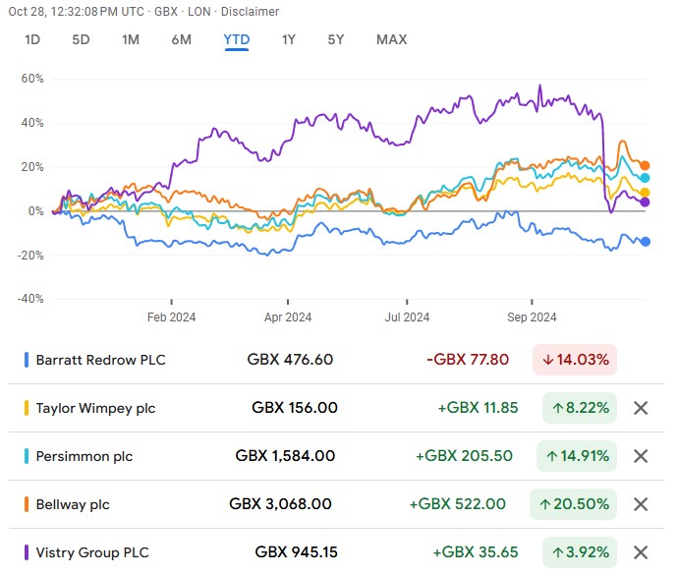Click Barratt Redrow's 14.03% decline badge

[575, 360]
